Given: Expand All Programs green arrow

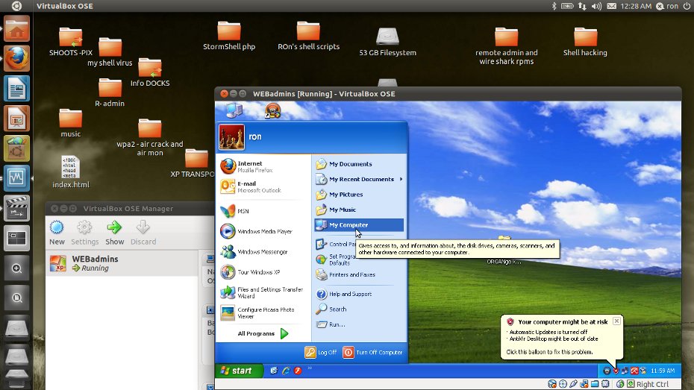Looking at the screenshot, I should (x=284, y=333).
